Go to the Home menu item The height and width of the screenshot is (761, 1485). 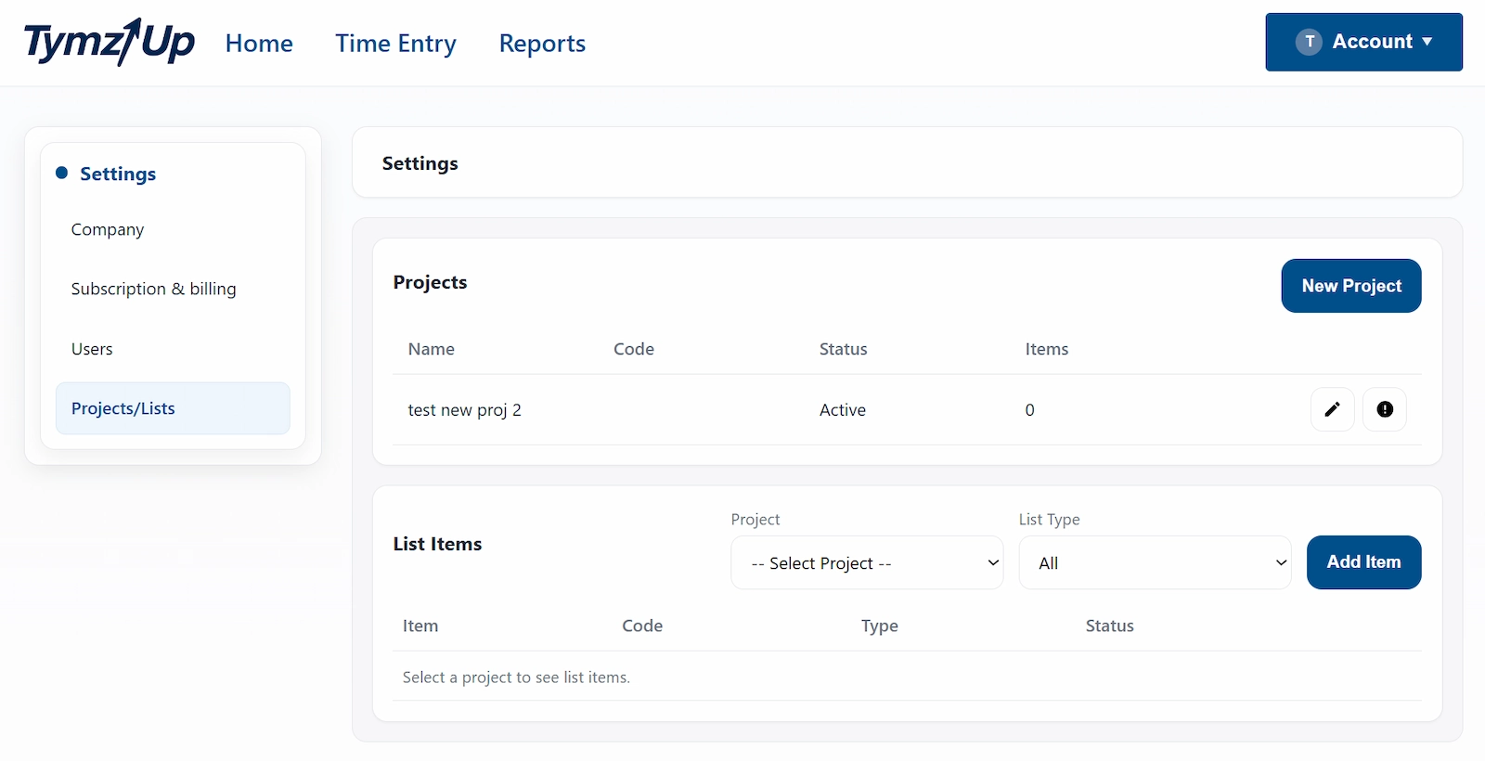click(x=259, y=44)
